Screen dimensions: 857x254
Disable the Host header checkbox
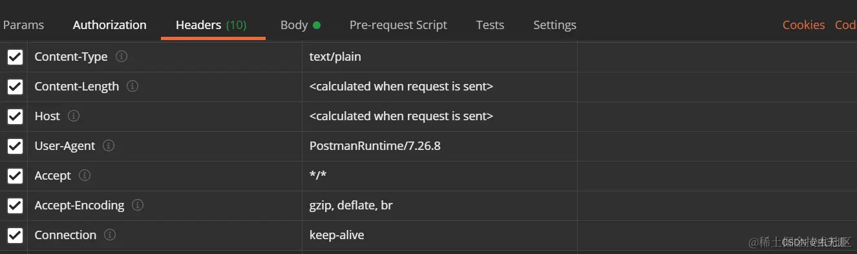coord(15,116)
